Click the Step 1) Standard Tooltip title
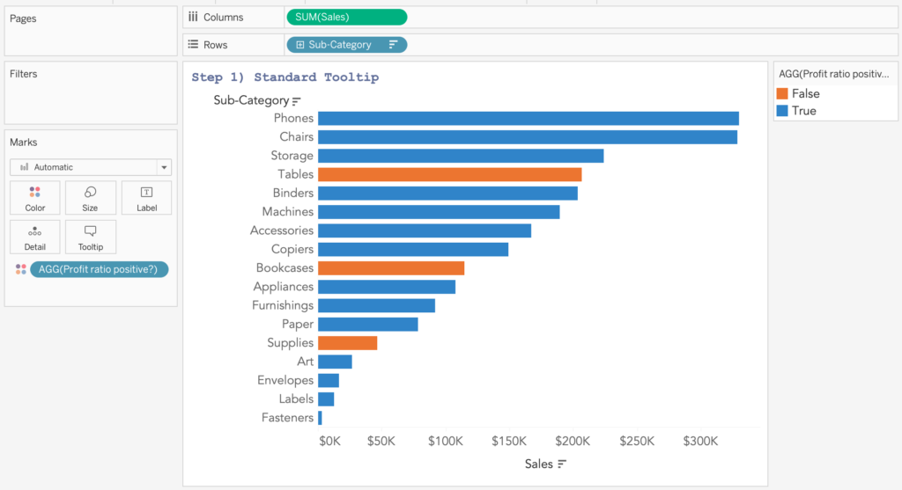Image resolution: width=902 pixels, height=490 pixels. (285, 77)
